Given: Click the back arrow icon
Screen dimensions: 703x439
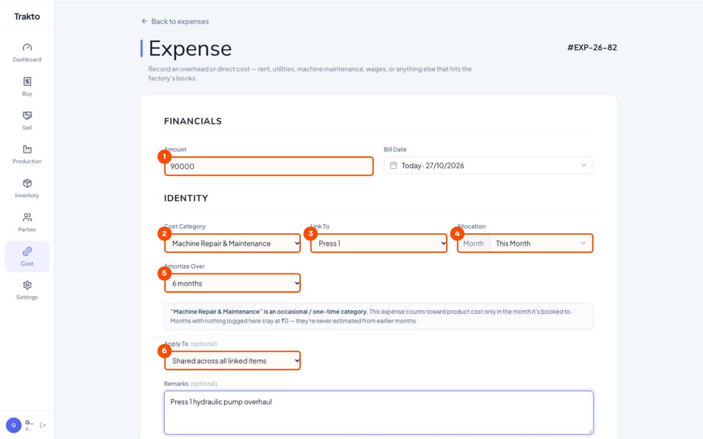Looking at the screenshot, I should coord(144,21).
